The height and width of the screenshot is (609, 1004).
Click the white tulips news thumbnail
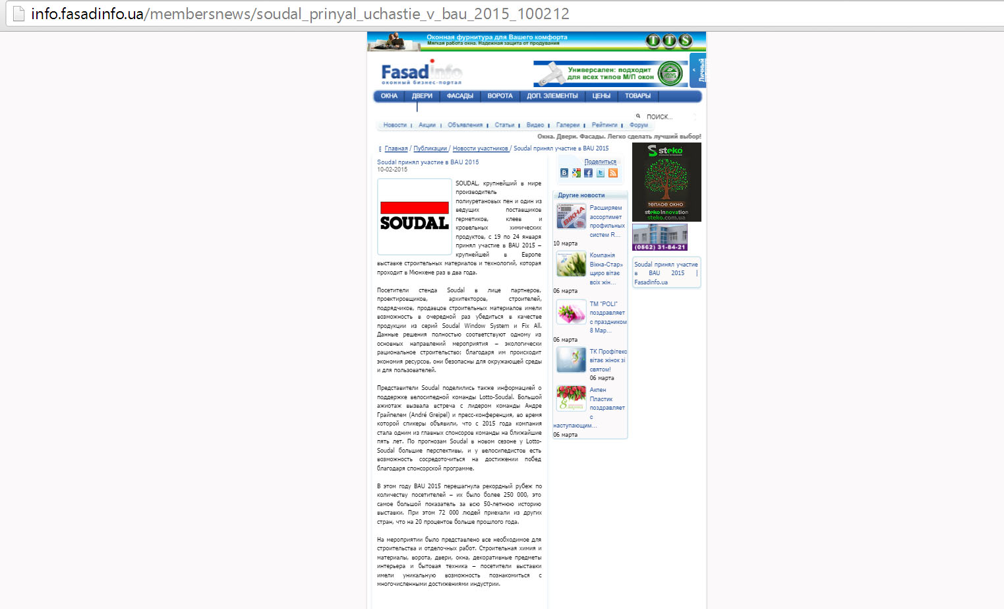[571, 264]
